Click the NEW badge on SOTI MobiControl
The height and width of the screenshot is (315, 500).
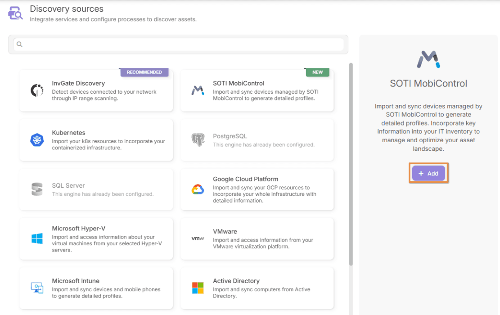tap(317, 72)
